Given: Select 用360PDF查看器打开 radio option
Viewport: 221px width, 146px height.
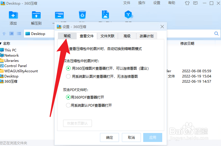Looking at the screenshot, I should click(68, 97).
